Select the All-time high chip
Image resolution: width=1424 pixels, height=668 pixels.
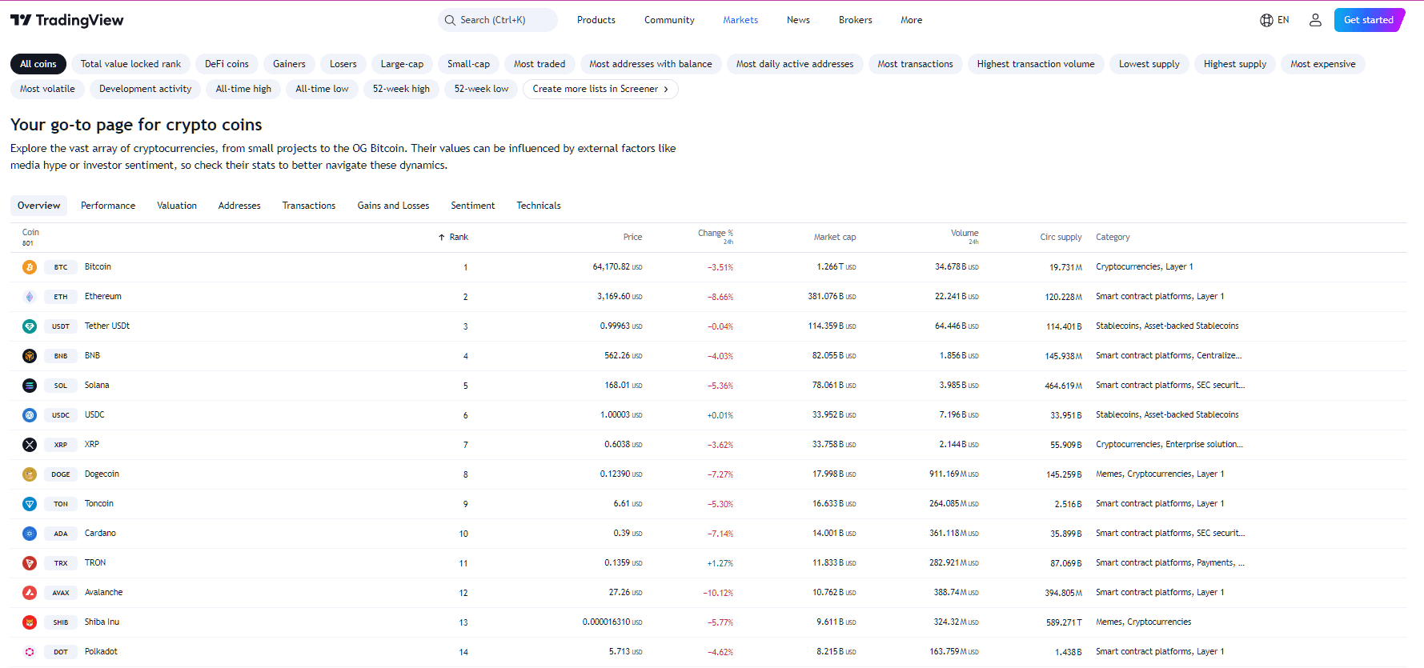click(x=243, y=89)
